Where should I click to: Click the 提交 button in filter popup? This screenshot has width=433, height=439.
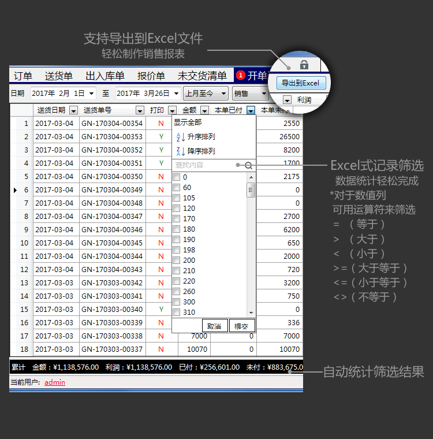click(242, 326)
